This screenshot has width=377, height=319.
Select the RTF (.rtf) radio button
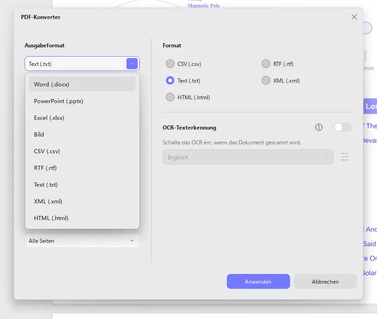tap(266, 64)
